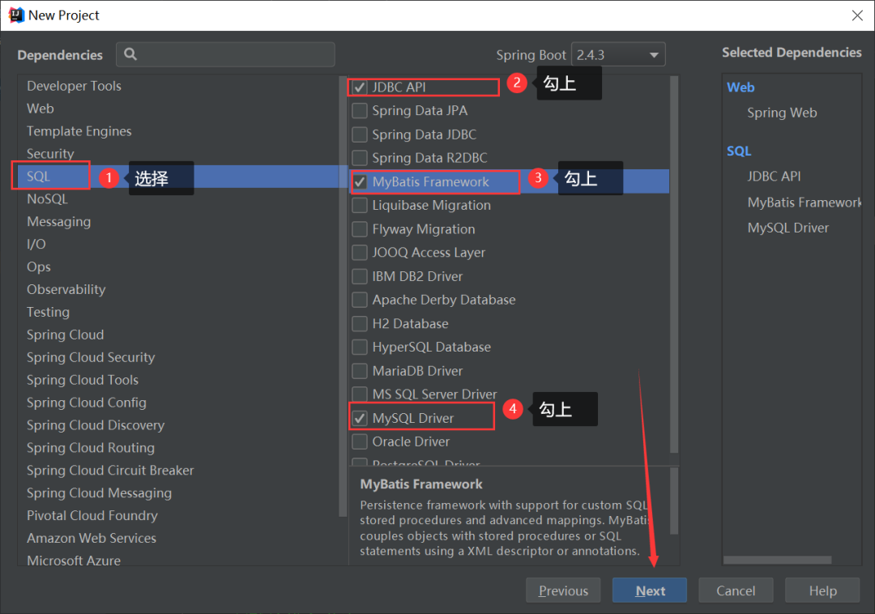Cancel the New Project wizard

(x=736, y=591)
